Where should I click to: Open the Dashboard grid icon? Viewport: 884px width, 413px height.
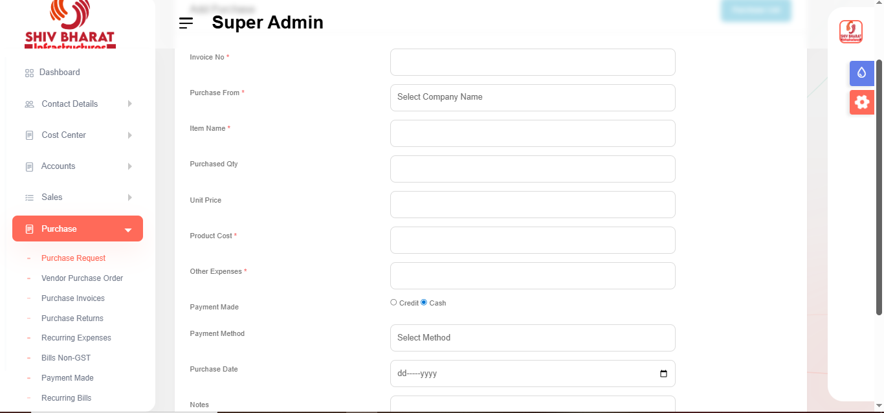coord(29,73)
